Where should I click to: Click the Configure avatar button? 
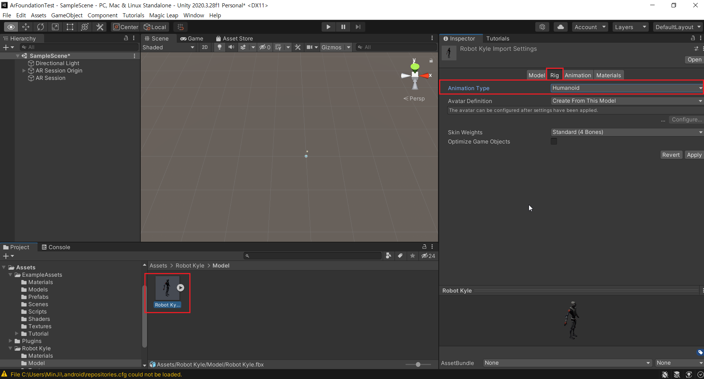pyautogui.click(x=687, y=120)
